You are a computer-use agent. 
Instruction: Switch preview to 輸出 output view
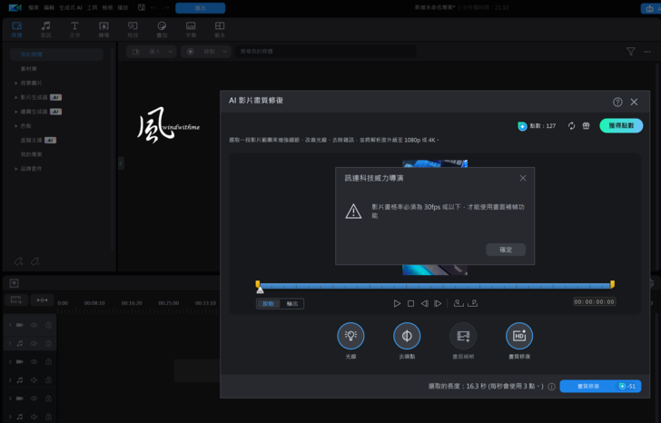point(291,304)
